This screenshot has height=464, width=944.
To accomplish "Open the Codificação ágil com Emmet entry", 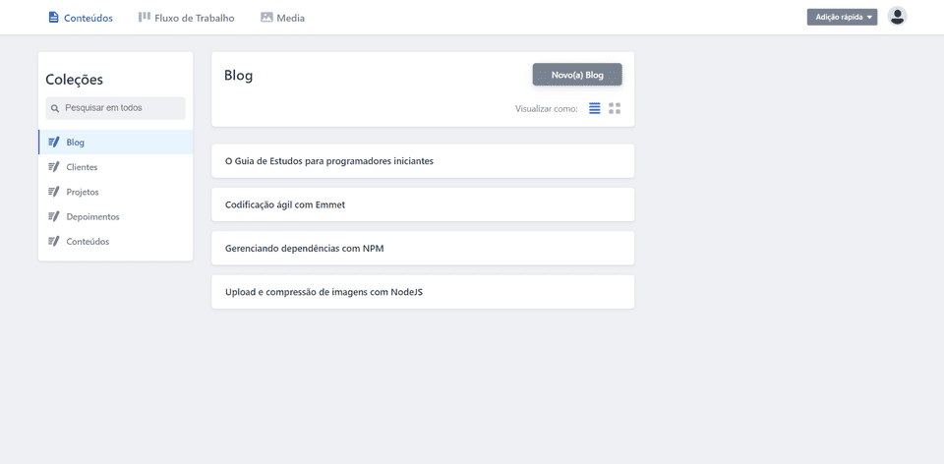I will 423,204.
